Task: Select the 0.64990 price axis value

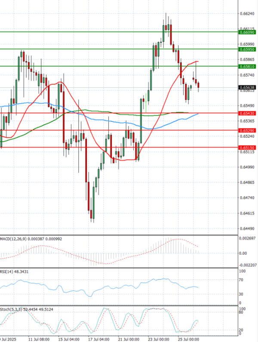Action: tap(247, 167)
